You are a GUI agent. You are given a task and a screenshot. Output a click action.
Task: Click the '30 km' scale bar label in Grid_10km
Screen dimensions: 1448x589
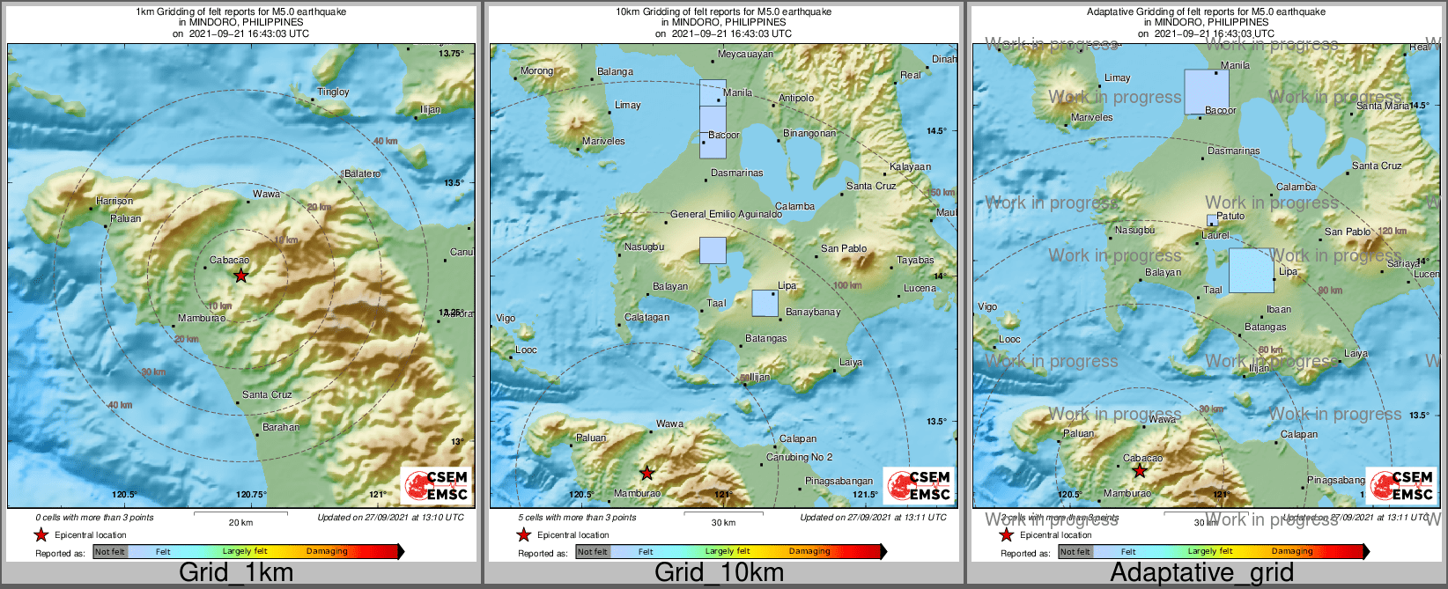click(x=723, y=522)
